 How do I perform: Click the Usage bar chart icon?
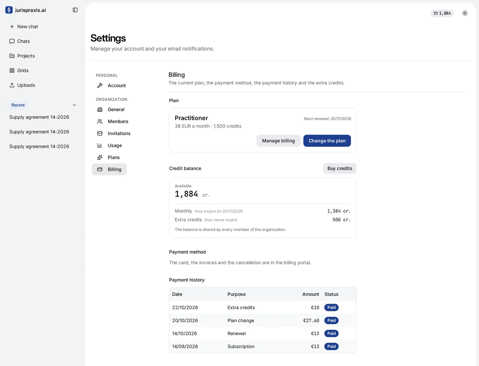pyautogui.click(x=100, y=146)
